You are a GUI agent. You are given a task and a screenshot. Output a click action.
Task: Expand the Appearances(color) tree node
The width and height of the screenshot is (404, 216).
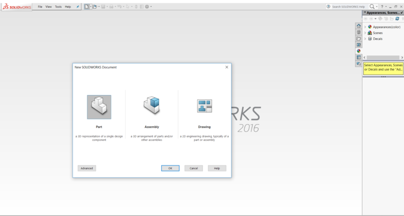click(x=365, y=27)
